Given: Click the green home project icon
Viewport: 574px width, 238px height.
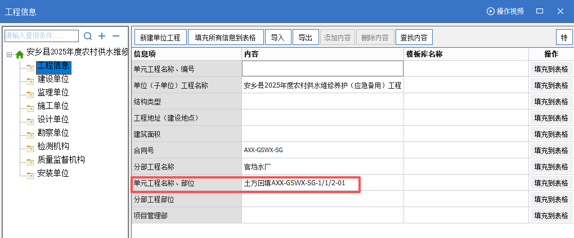Looking at the screenshot, I should [20, 54].
